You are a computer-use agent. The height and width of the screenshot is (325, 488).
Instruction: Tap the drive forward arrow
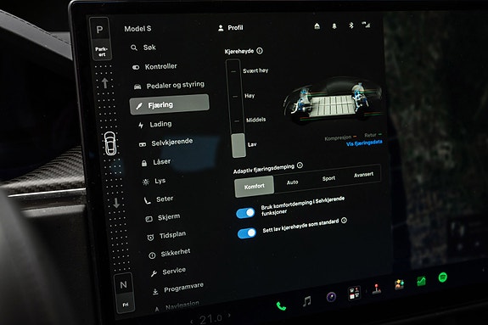click(105, 83)
